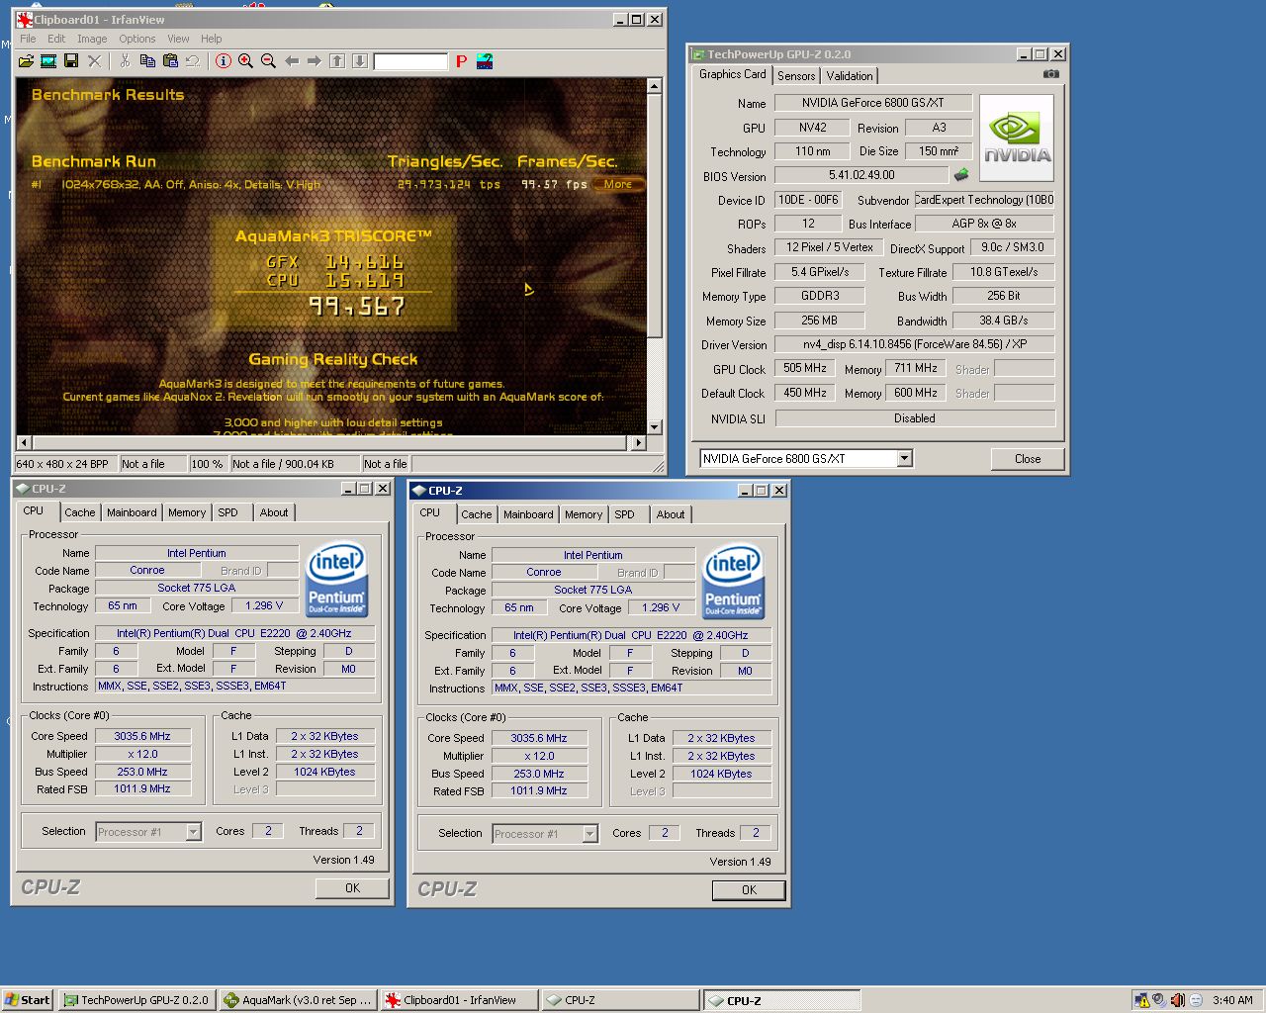1266x1013 pixels.
Task: Click the Intel Pentium logo in the right CPU-Z window
Action: pyautogui.click(x=733, y=581)
